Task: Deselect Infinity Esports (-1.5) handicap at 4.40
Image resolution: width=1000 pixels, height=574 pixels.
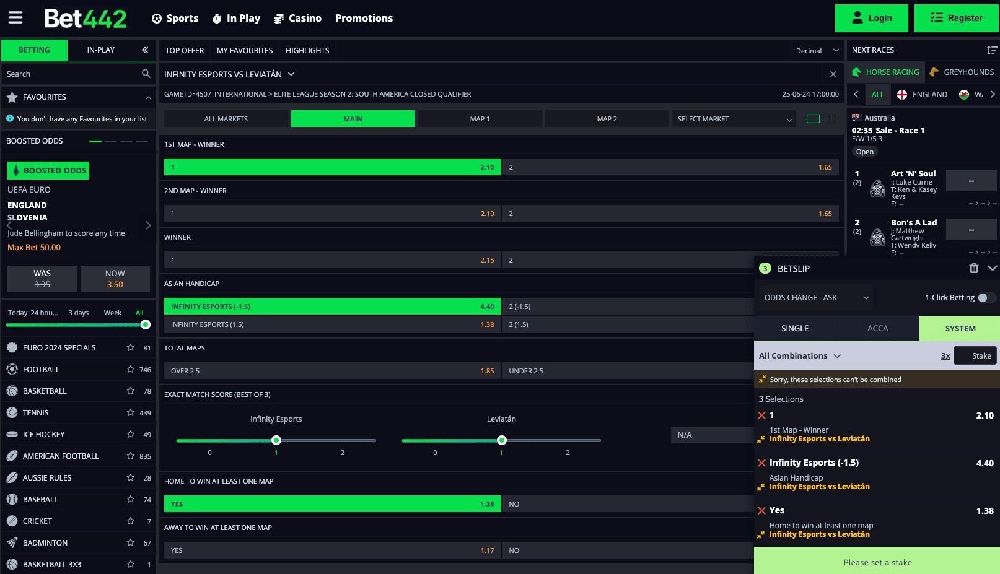Action: click(x=333, y=307)
